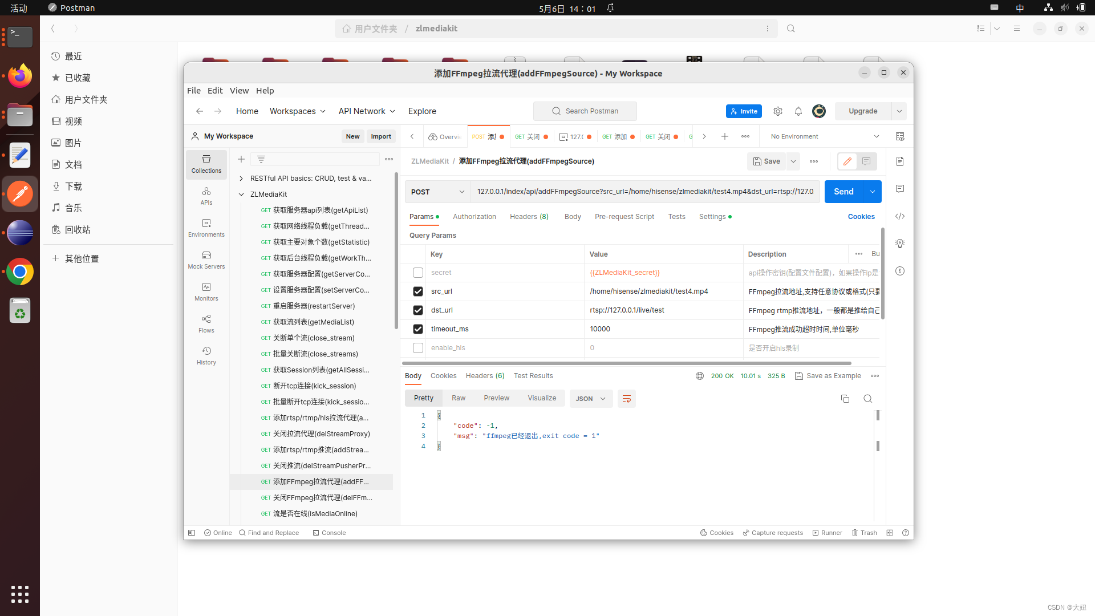The width and height of the screenshot is (1095, 616).
Task: Click the Save button for this request
Action: tap(766, 161)
